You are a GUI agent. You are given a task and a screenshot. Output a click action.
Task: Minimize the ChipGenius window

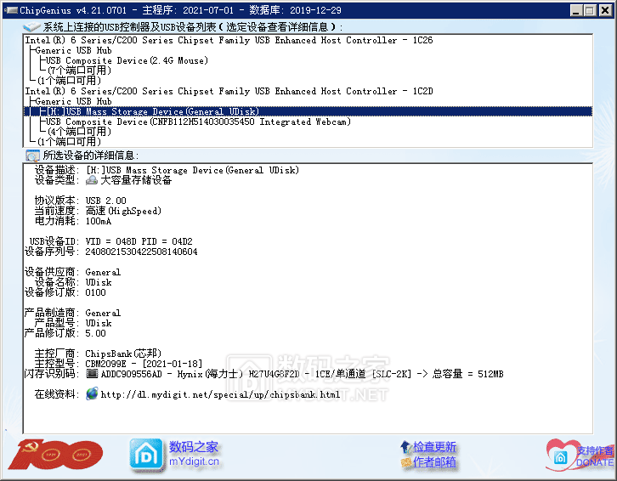[576, 10]
